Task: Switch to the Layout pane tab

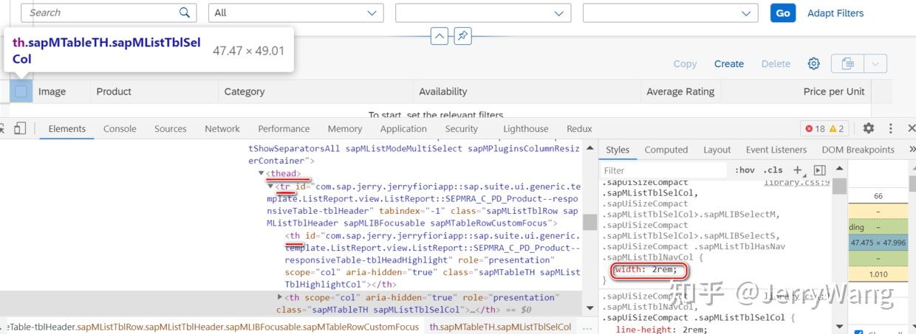Action: (717, 150)
